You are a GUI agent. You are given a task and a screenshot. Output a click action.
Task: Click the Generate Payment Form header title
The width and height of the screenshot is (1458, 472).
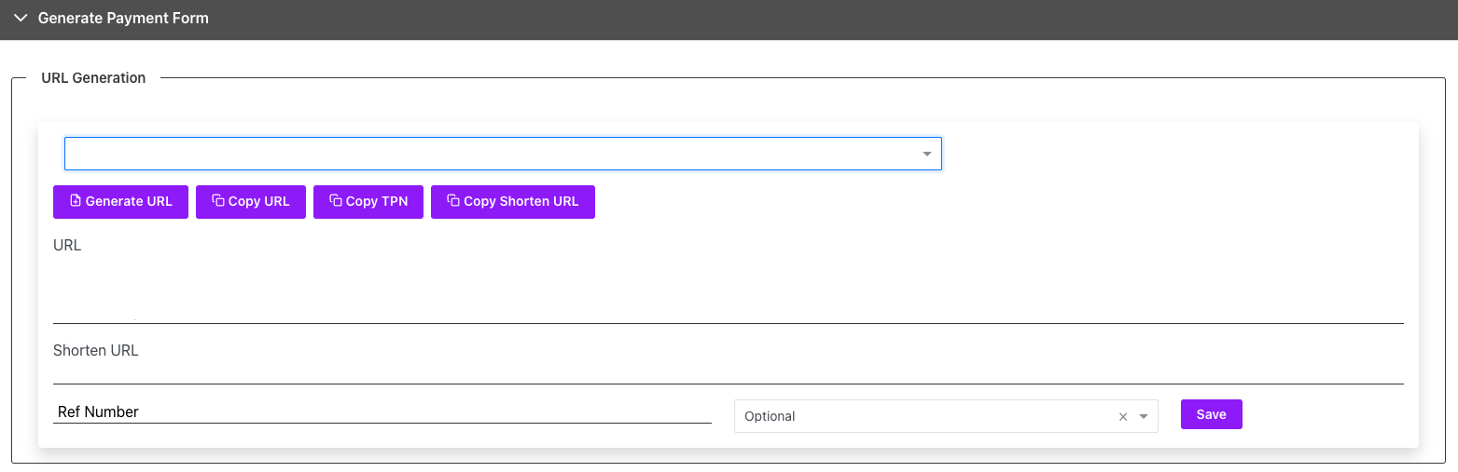[x=123, y=19]
